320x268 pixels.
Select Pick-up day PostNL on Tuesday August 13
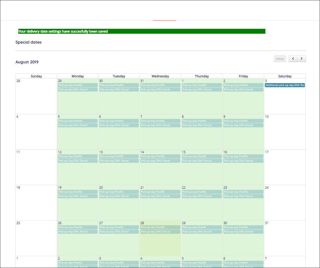click(119, 156)
